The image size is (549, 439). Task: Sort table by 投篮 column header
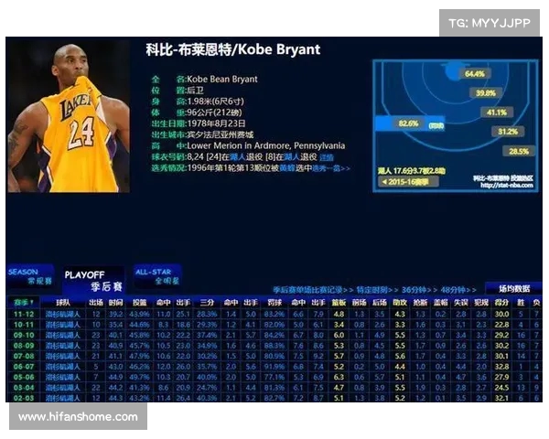click(139, 302)
